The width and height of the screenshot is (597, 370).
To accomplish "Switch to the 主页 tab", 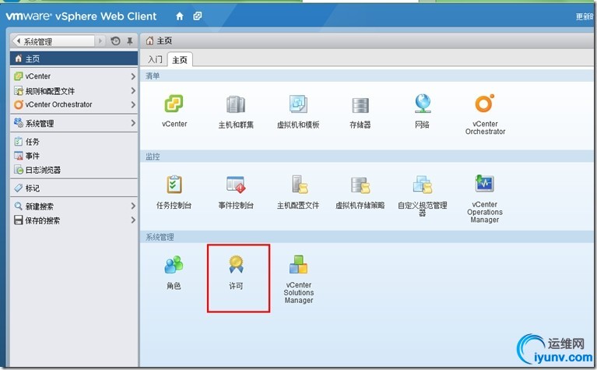I will [x=180, y=59].
